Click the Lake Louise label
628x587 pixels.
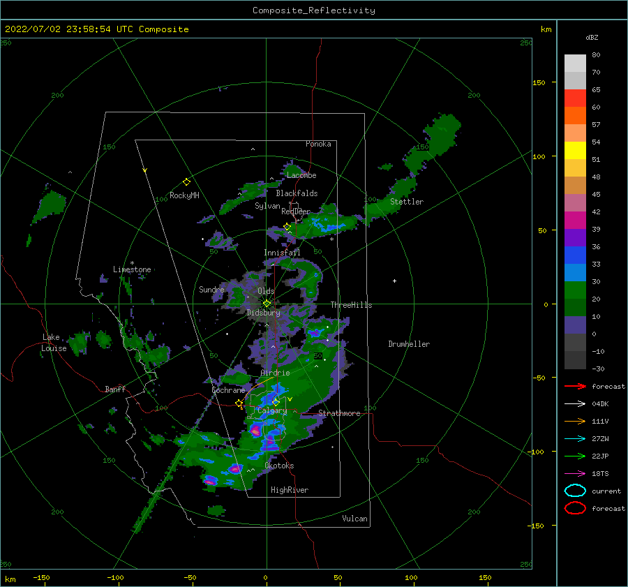pos(54,343)
